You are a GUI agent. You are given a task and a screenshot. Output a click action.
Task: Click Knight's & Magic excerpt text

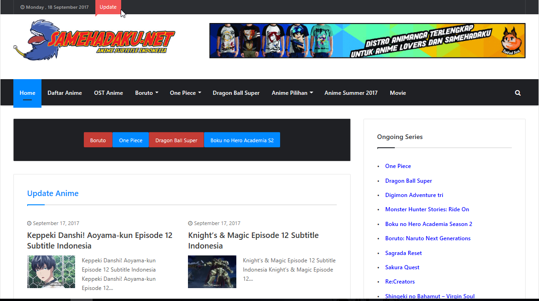tap(289, 270)
